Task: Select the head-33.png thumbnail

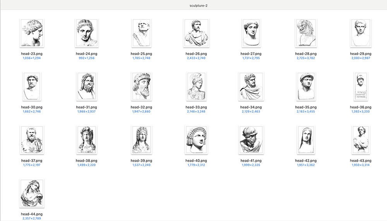Action: click(196, 86)
